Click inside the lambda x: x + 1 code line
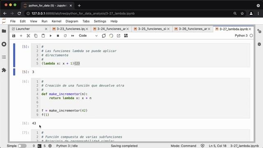 60,63
